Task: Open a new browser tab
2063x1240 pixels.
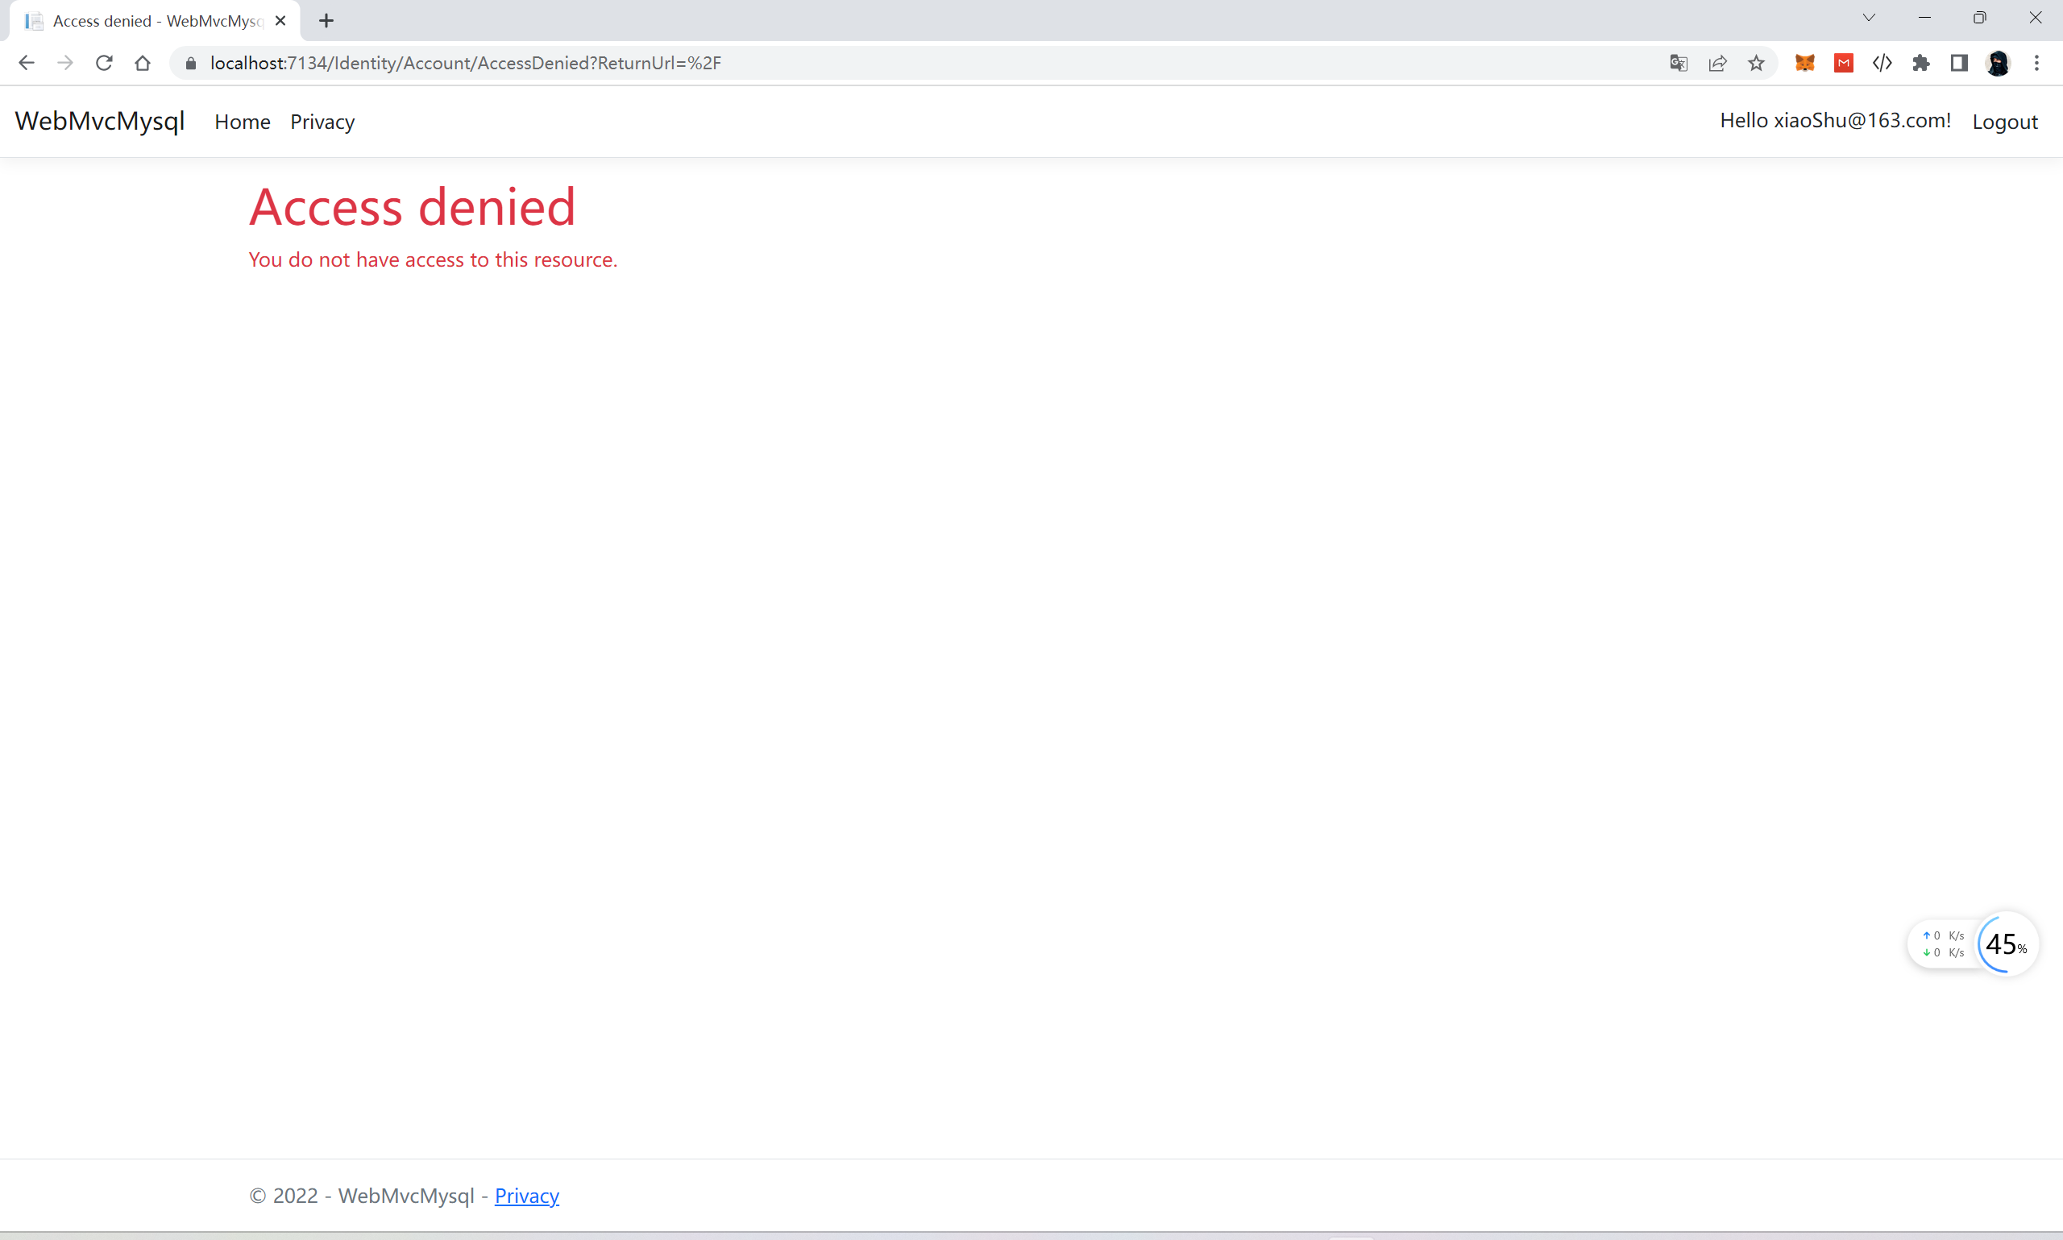Action: (326, 21)
